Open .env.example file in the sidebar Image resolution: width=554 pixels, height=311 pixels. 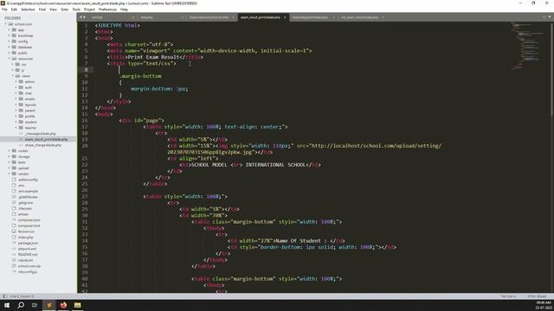(x=29, y=191)
